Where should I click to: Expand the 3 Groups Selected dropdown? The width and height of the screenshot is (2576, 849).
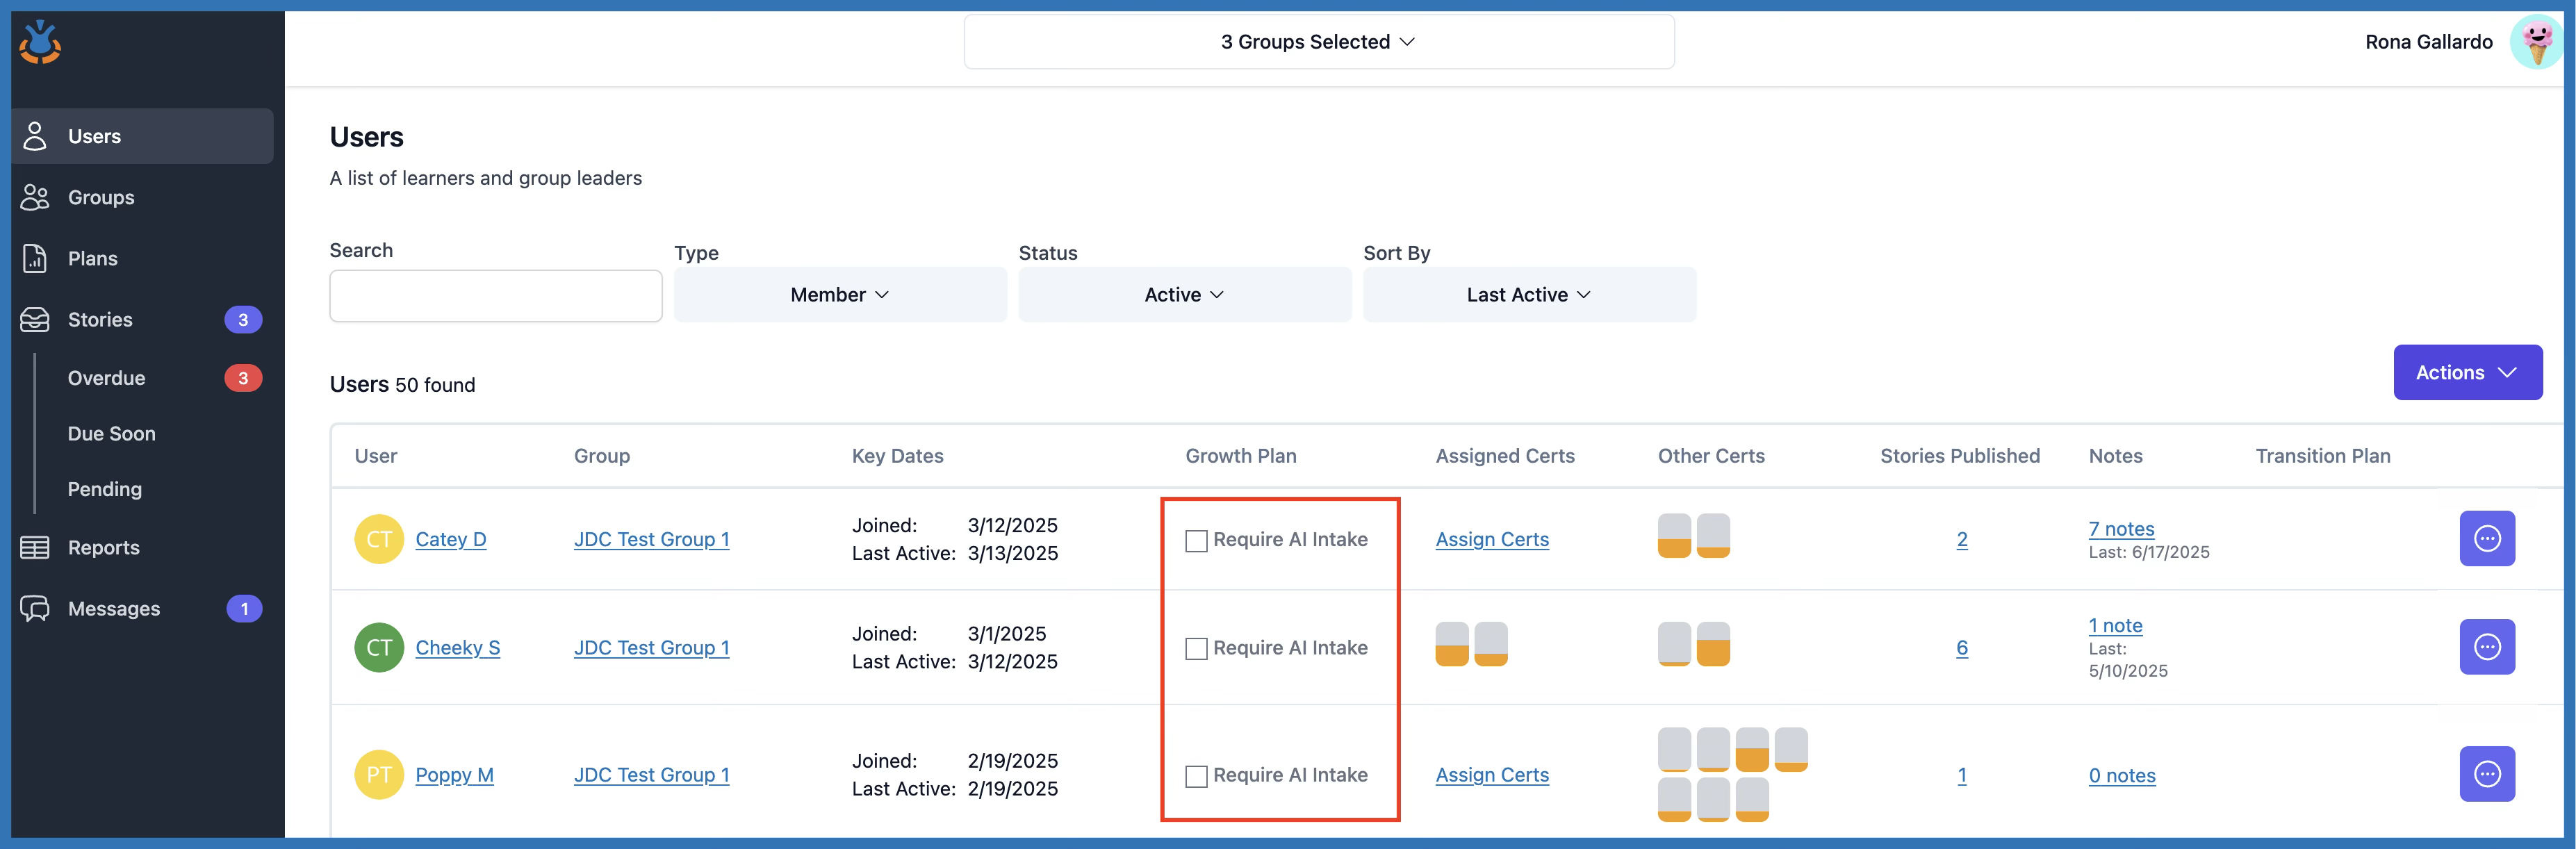[x=1318, y=42]
